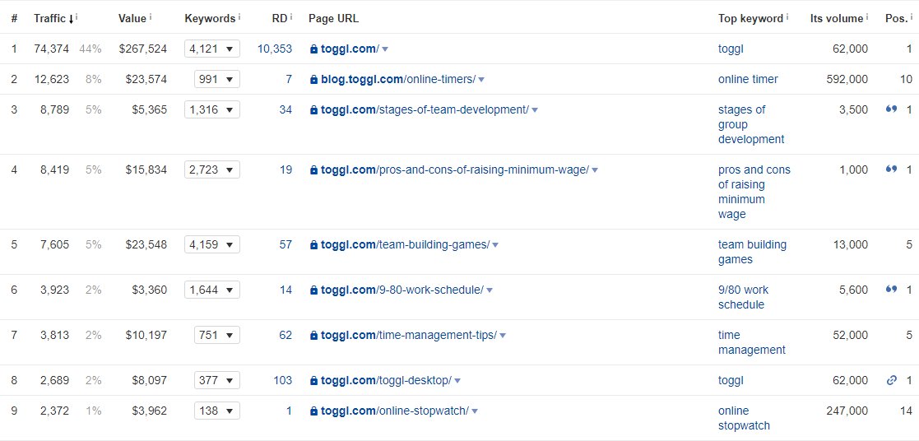The width and height of the screenshot is (919, 441).
Task: Open the blog.toggl.com/online-timers/ link
Action: (x=398, y=79)
